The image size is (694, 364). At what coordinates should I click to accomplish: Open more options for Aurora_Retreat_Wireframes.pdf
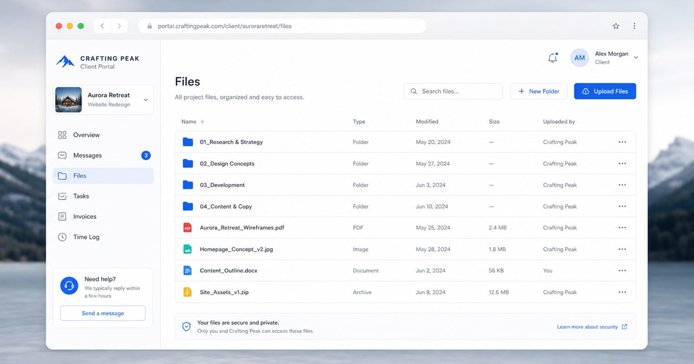(x=622, y=228)
